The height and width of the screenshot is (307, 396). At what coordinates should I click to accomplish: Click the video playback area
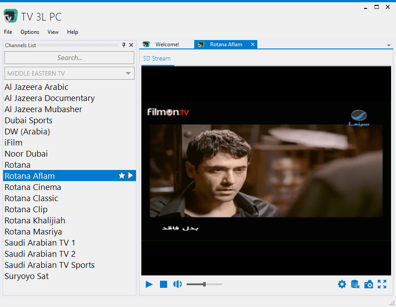(266, 171)
